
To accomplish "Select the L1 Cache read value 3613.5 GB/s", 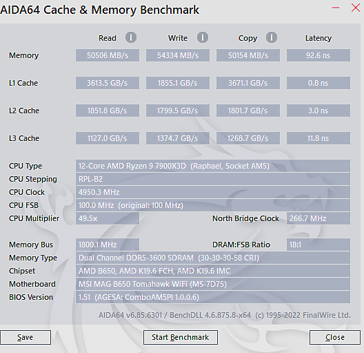I will tap(108, 83).
